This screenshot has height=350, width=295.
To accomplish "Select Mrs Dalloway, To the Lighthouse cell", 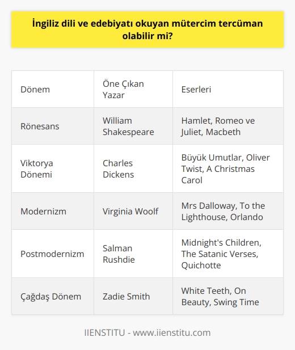I will [x=228, y=211].
